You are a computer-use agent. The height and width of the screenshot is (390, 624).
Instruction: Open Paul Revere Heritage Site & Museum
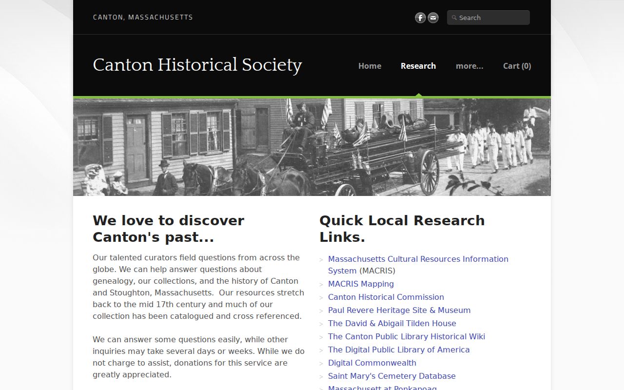tap(399, 310)
